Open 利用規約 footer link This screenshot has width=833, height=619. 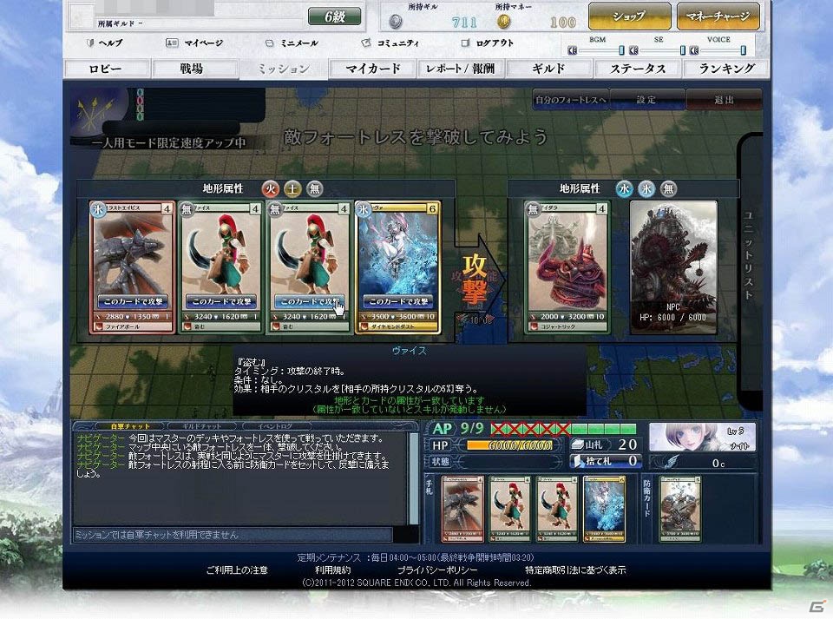click(x=332, y=570)
